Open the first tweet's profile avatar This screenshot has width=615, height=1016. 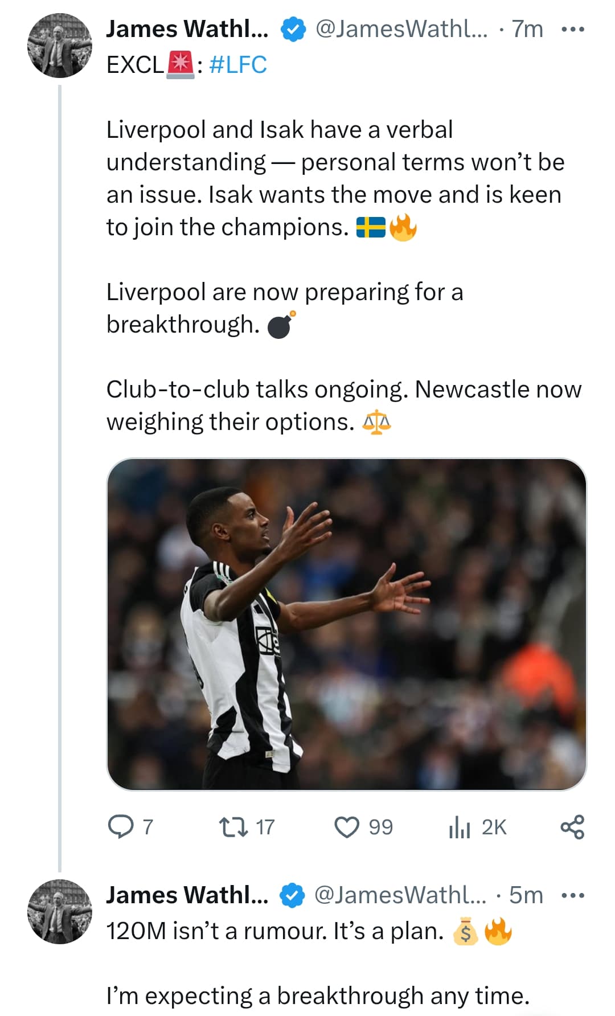point(60,46)
